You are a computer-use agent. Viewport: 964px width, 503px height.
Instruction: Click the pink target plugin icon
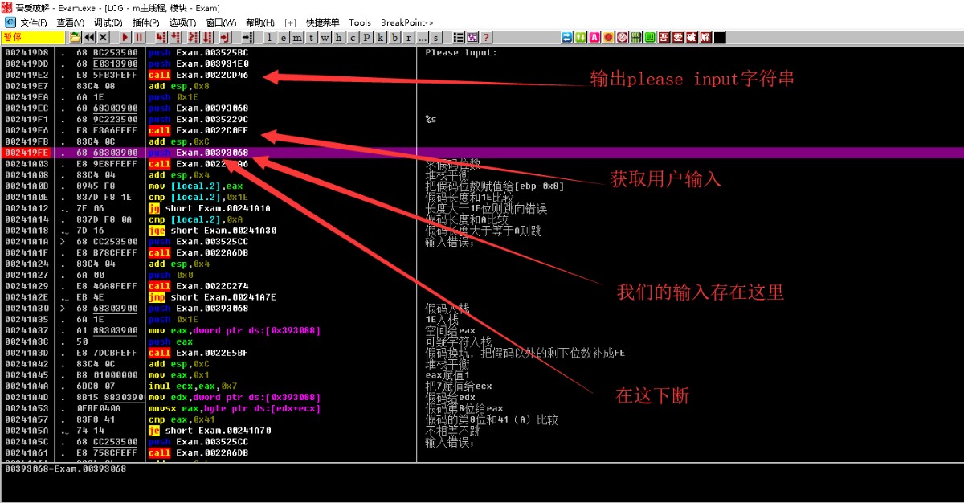[x=622, y=37]
